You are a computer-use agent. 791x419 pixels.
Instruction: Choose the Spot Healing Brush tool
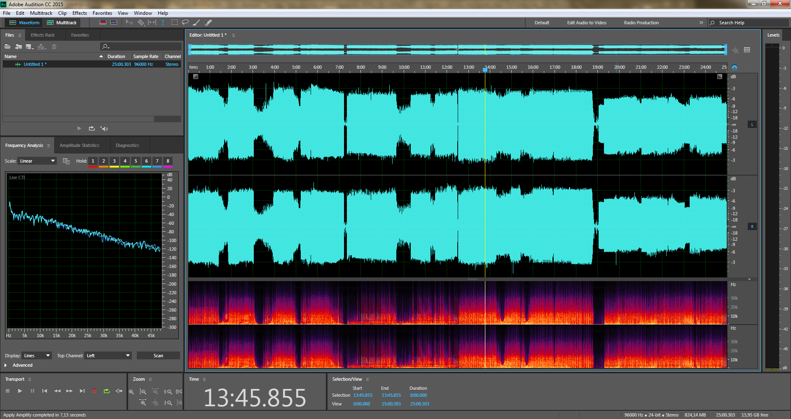tap(208, 23)
